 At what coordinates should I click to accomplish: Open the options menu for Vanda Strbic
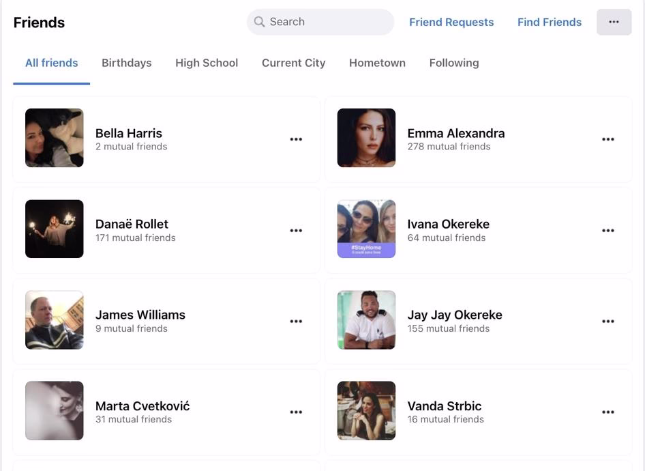[x=607, y=412]
